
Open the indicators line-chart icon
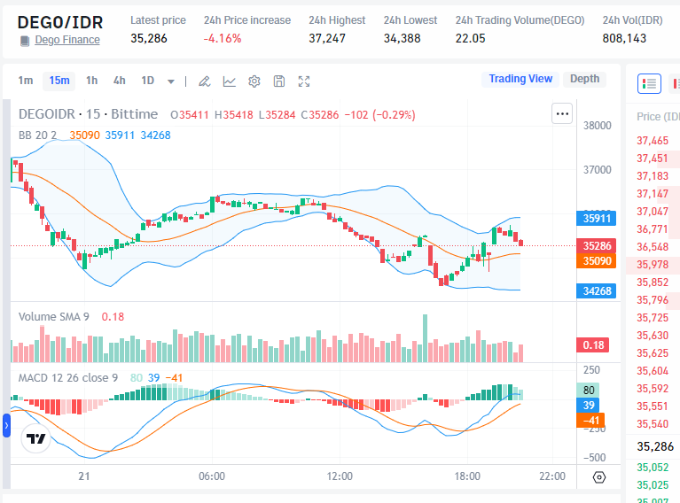[230, 81]
